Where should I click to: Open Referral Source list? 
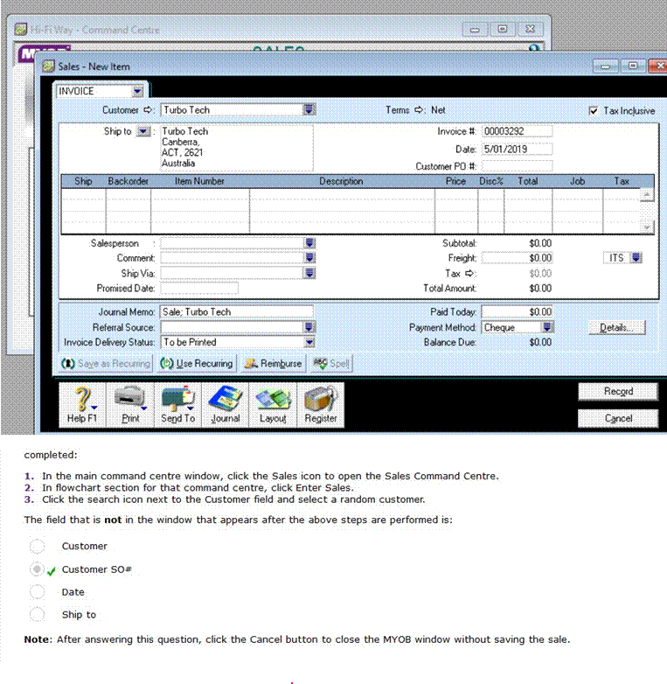pyautogui.click(x=309, y=327)
